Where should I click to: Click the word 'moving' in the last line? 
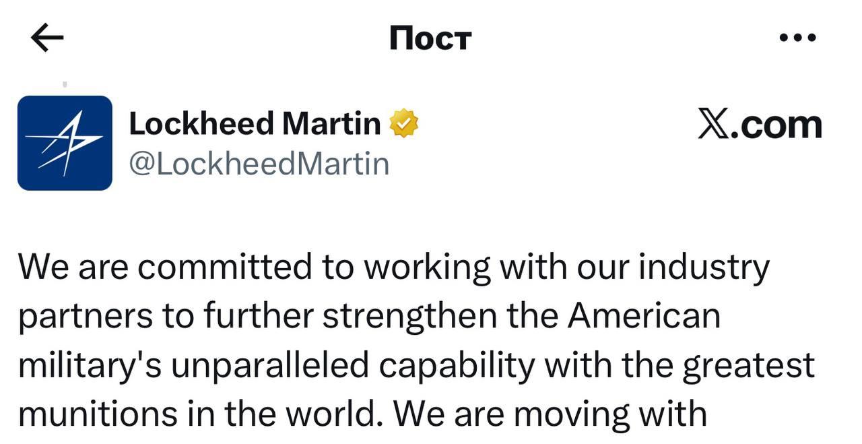point(571,415)
